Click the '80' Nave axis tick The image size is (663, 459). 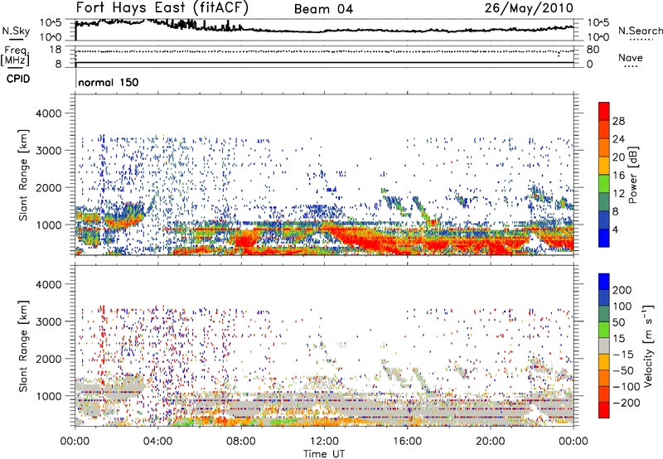(x=593, y=50)
